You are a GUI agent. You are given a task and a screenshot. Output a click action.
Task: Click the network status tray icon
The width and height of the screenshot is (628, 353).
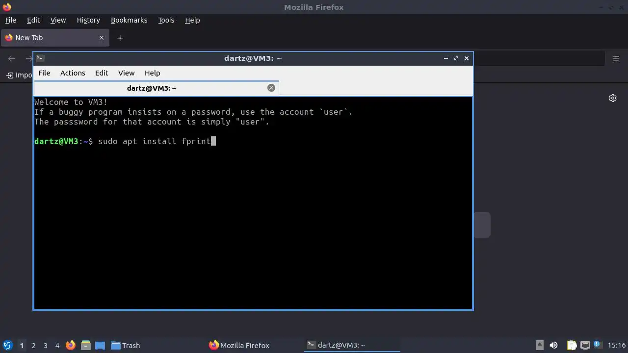pos(585,345)
